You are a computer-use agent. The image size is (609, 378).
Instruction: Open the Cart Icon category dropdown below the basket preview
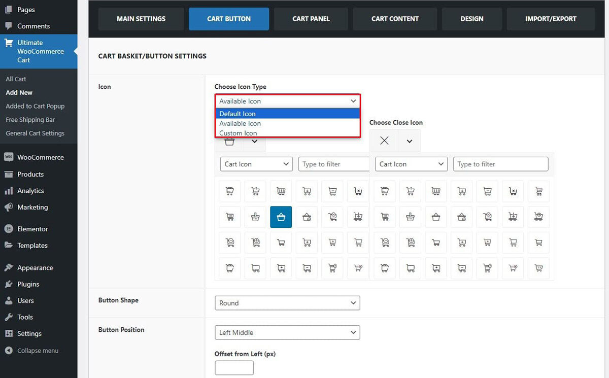pyautogui.click(x=256, y=164)
